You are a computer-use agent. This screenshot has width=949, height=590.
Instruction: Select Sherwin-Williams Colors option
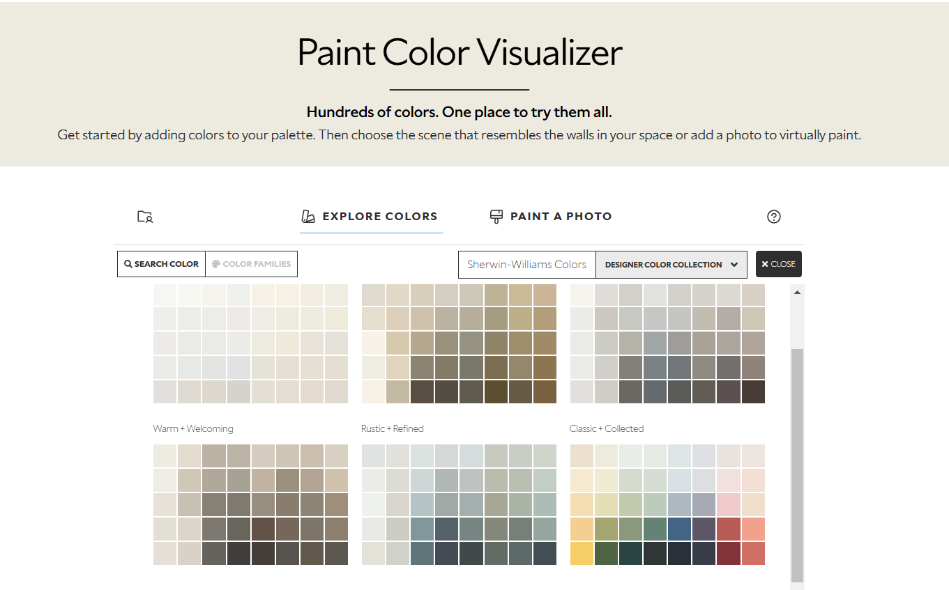pos(527,265)
